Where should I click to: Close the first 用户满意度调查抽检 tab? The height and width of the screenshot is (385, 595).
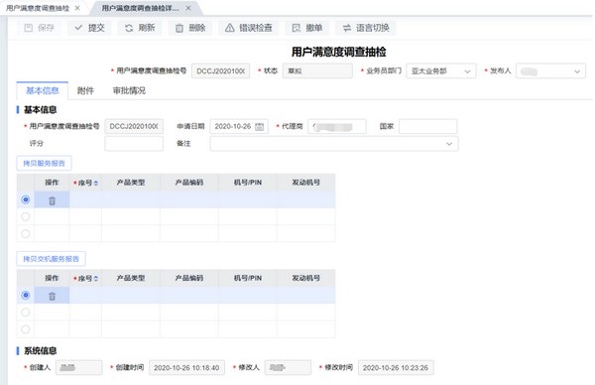tap(77, 8)
